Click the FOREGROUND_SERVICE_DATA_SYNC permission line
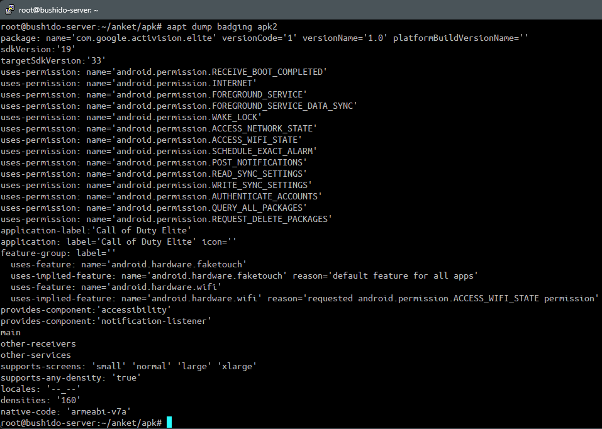The image size is (602, 429). coord(179,106)
